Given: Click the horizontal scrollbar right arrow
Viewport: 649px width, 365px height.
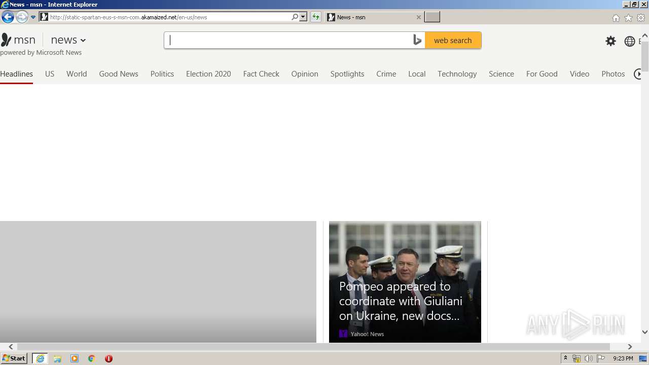Looking at the screenshot, I should pyautogui.click(x=630, y=347).
